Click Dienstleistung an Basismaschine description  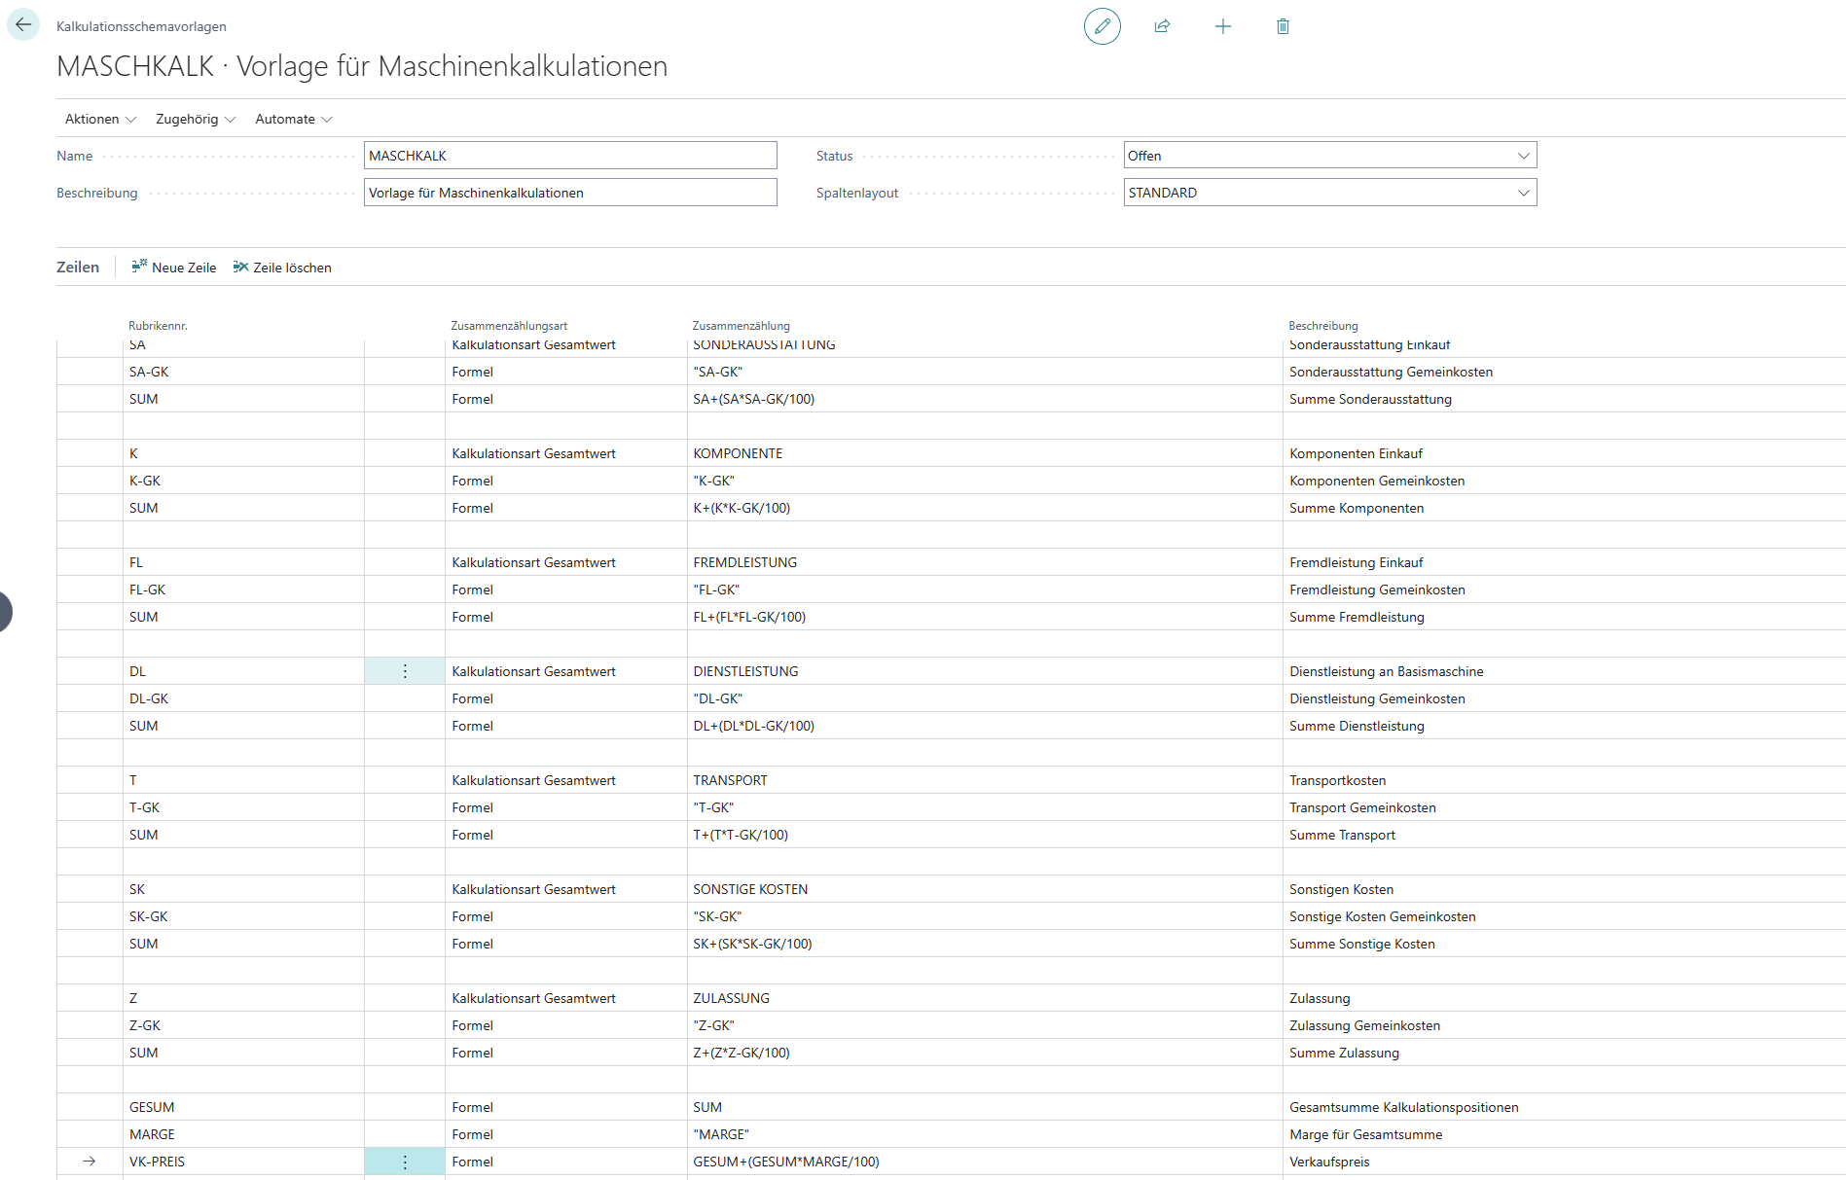click(x=1387, y=671)
